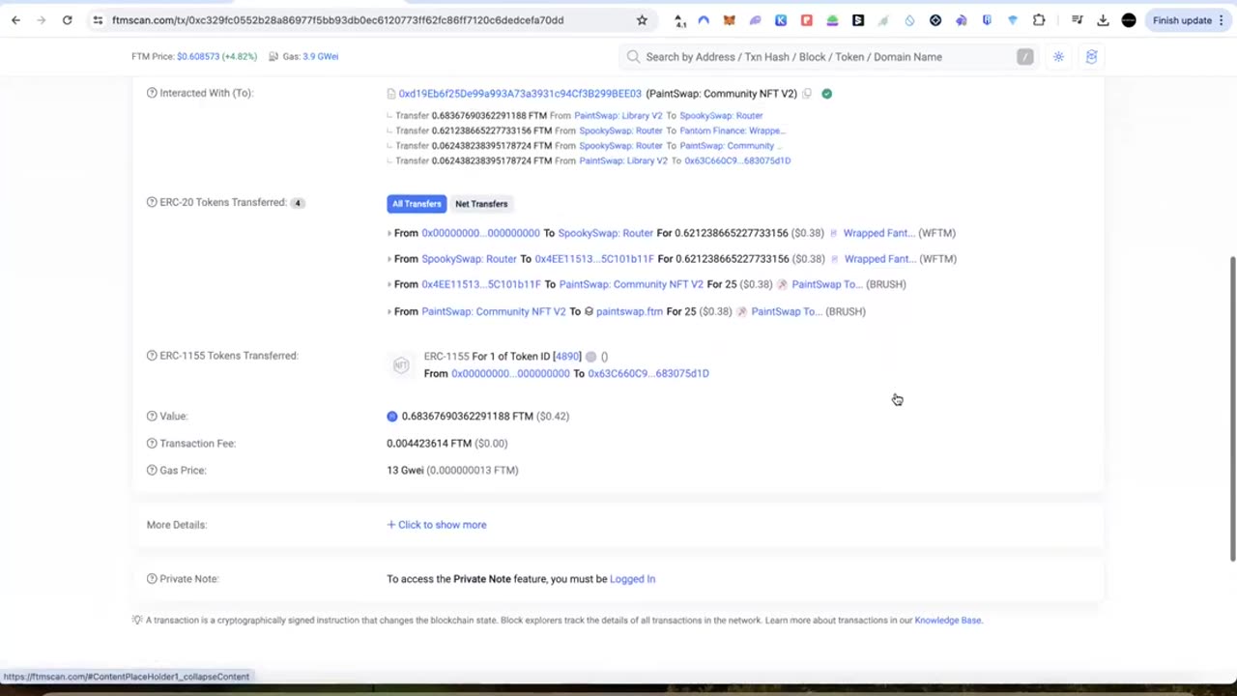Switch to the Net Transfers tab
Viewport: 1237px width, 696px height.
481,204
